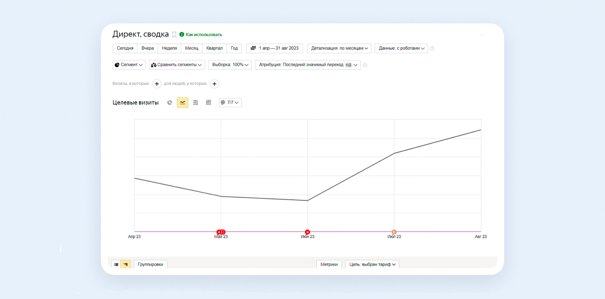Show help next to «Данные: с роботами»
The width and height of the screenshot is (605, 299).
[x=432, y=48]
